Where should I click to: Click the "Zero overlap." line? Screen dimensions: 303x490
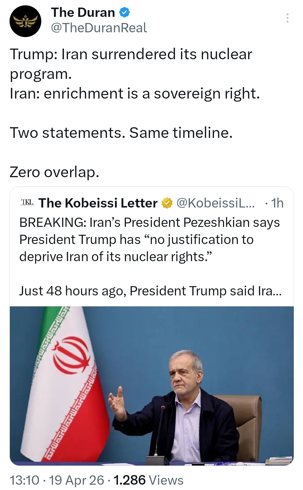click(x=54, y=172)
